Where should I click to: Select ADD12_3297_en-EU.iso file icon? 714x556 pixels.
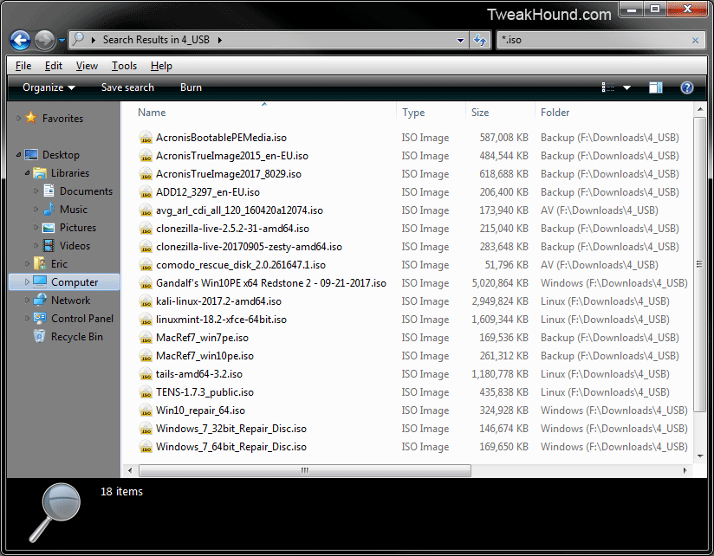pos(146,192)
